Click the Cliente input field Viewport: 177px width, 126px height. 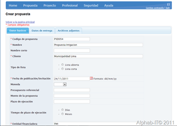coord(98,56)
